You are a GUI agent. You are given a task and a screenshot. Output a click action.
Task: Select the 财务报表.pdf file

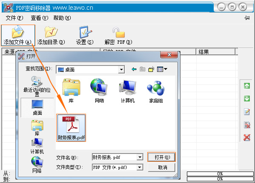pos(71,128)
